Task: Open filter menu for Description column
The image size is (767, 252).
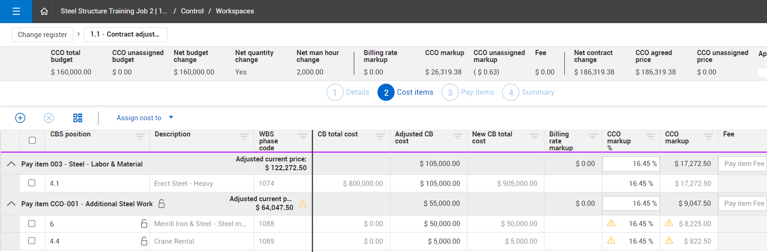Action: 244,136
